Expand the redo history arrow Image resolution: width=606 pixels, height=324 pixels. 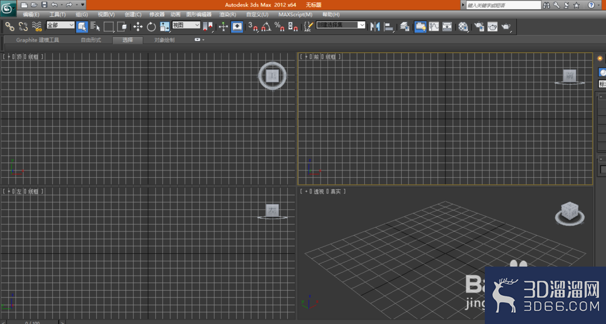coord(76,5)
